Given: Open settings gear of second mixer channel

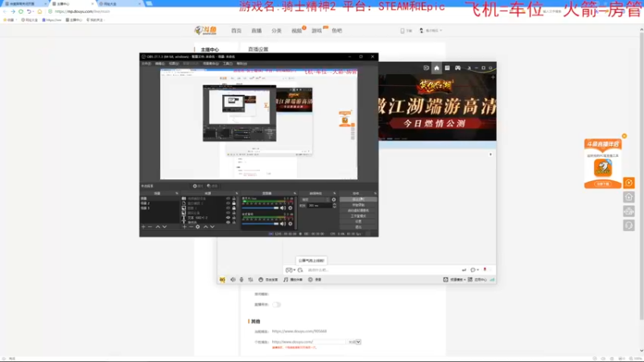Looking at the screenshot, I should [290, 224].
